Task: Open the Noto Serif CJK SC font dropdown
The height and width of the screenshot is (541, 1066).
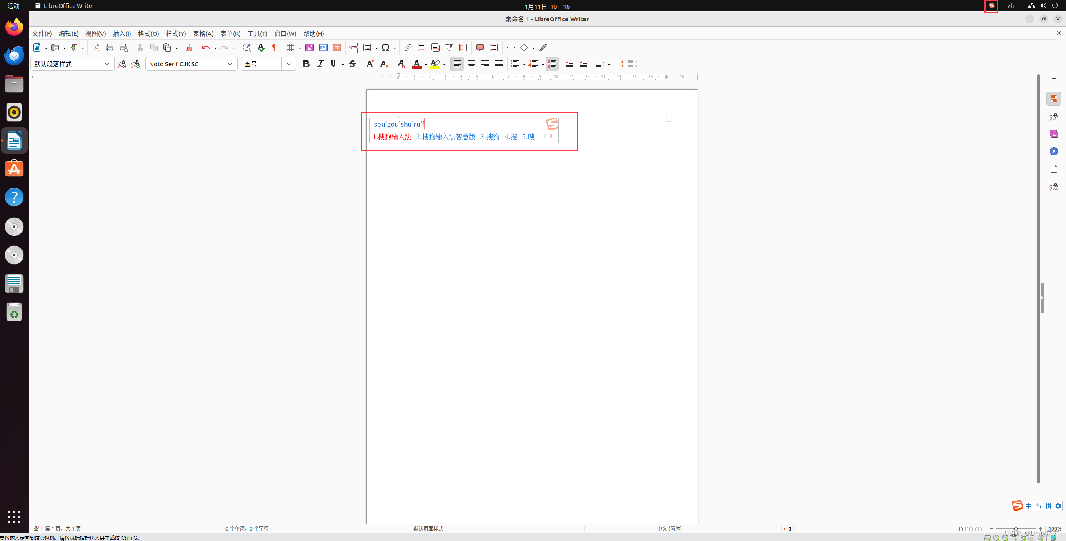Action: point(230,64)
